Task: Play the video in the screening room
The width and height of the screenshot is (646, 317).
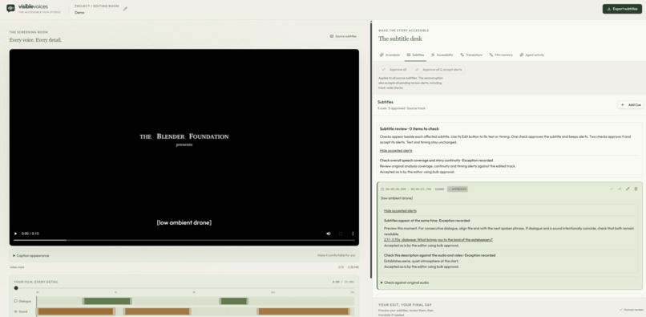Action: pos(16,234)
